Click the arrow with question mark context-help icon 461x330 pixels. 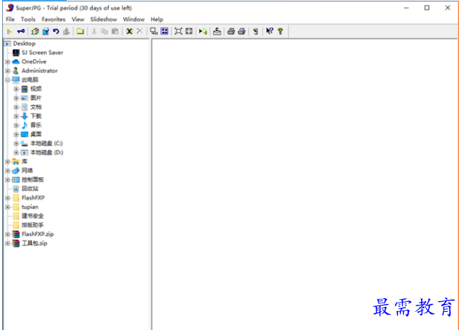270,31
